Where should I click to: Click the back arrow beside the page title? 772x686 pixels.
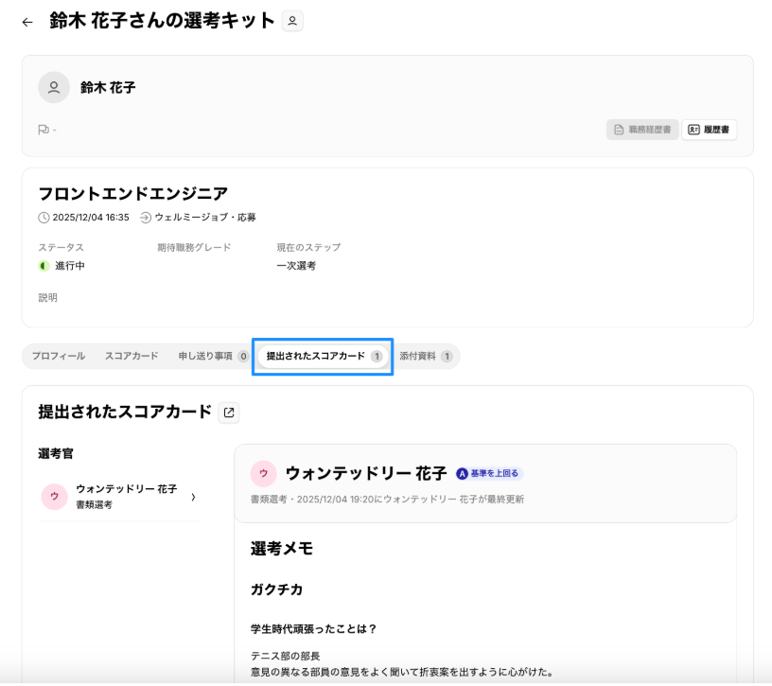27,22
